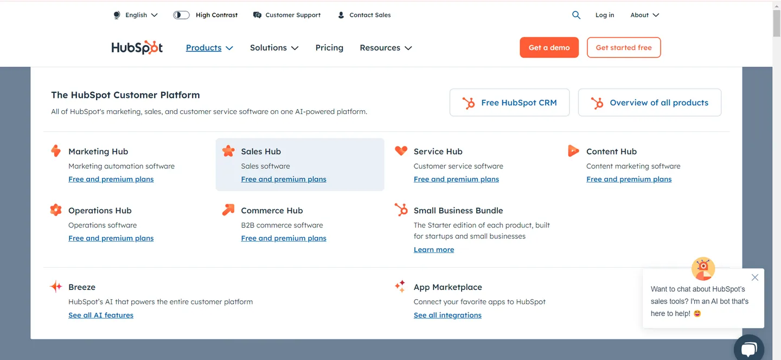Click the Sales Hub star icon
Image resolution: width=781 pixels, height=360 pixels.
(x=228, y=151)
